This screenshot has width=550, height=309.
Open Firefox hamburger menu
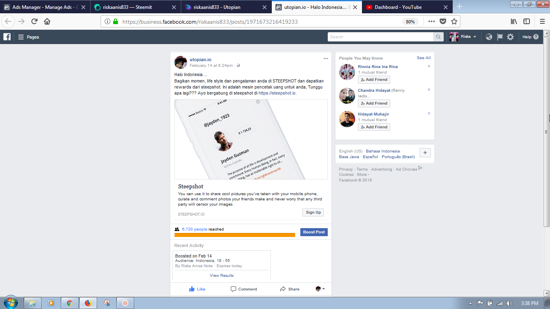click(x=542, y=21)
